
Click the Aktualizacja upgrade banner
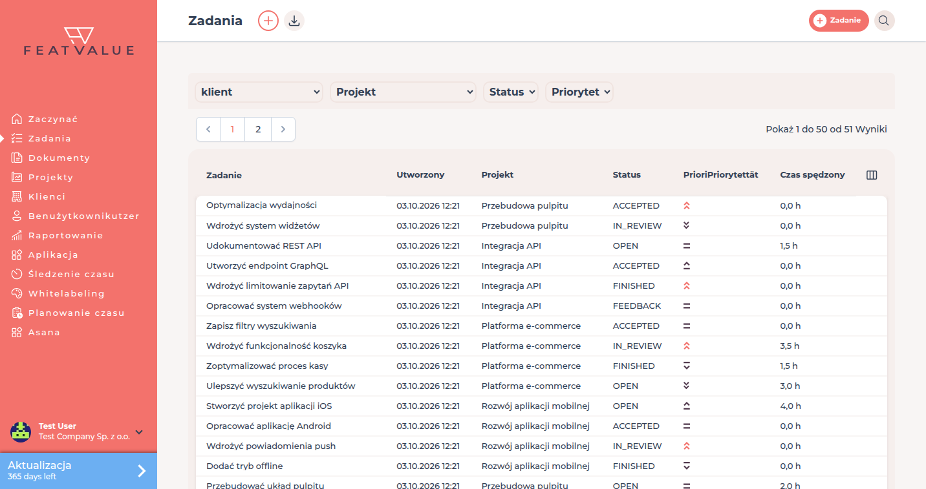[x=78, y=471]
